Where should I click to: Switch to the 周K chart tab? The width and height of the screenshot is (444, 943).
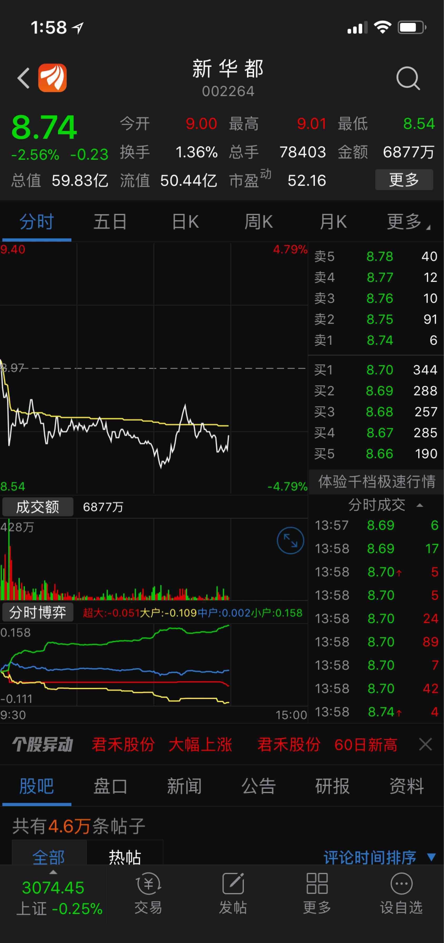coord(258,222)
